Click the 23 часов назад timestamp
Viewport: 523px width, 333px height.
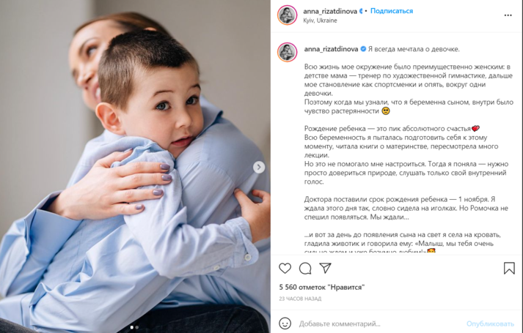coord(300,299)
